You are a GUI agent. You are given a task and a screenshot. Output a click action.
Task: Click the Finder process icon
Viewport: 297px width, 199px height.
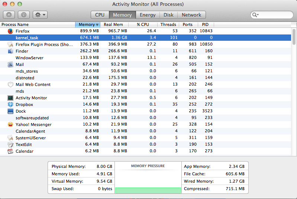(x=10, y=51)
